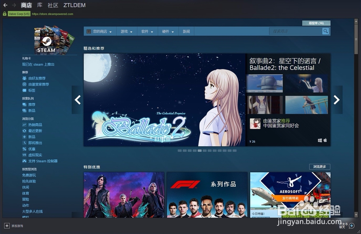Click the ¥ 26 price label

252,142
